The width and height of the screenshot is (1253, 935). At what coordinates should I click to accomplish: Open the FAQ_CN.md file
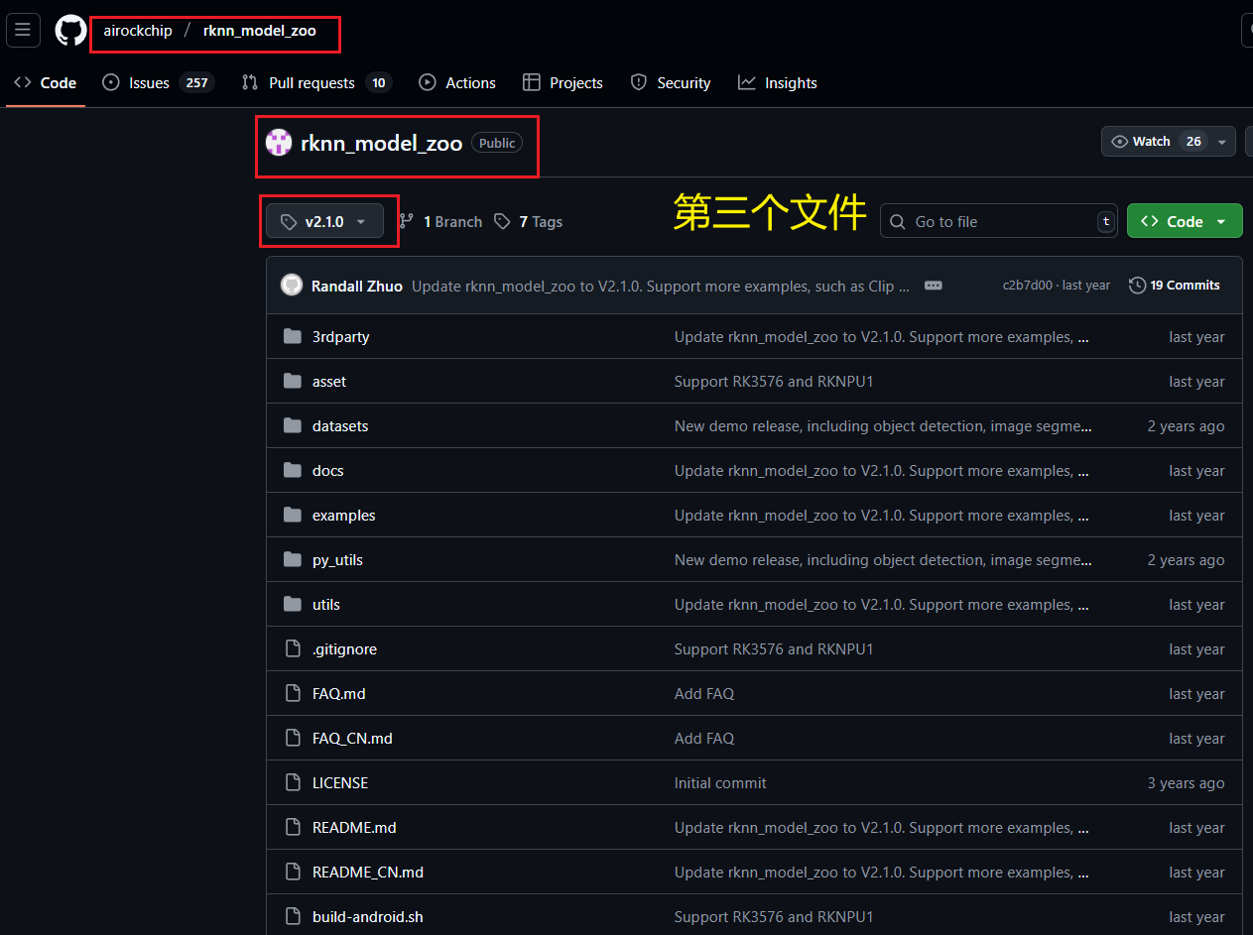point(352,739)
